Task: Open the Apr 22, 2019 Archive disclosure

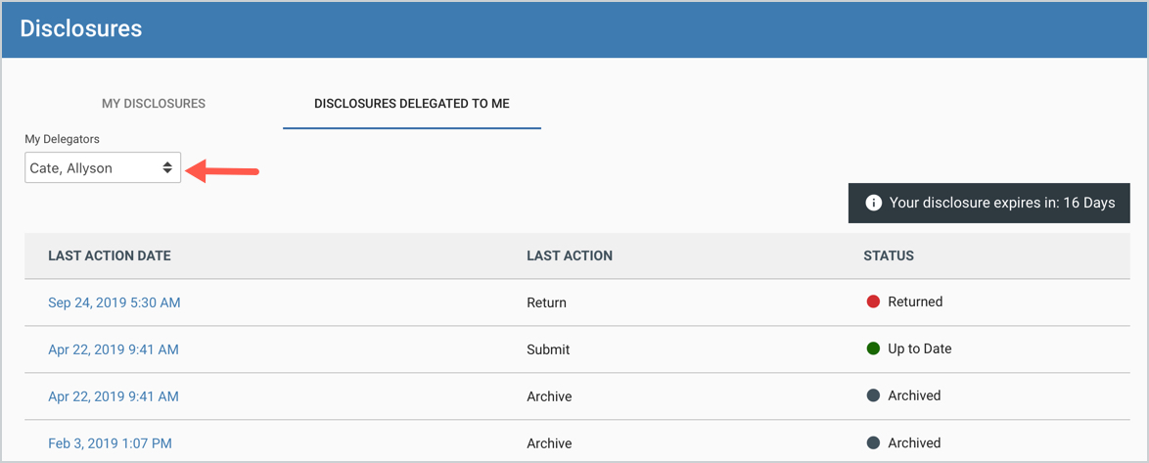Action: click(114, 396)
